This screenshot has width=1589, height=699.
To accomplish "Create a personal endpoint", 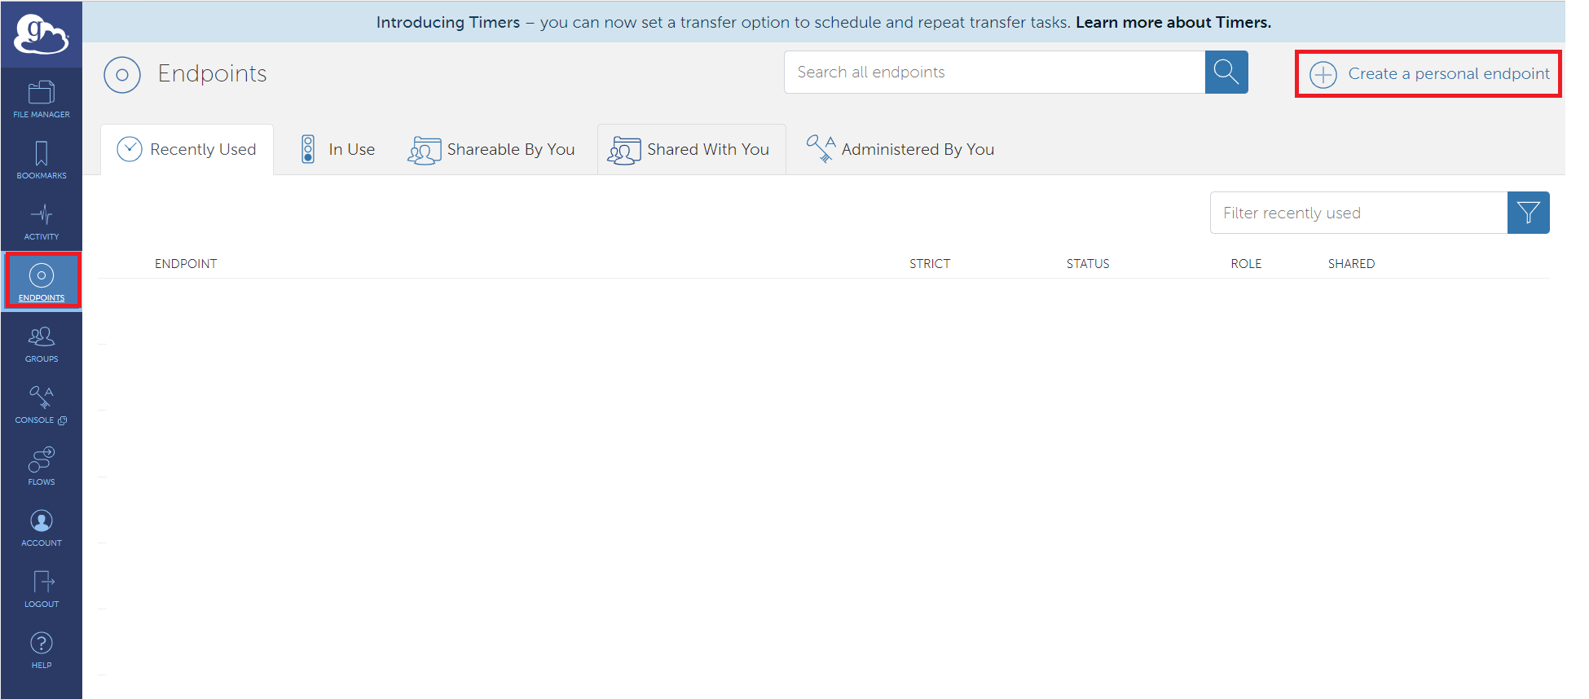I will coord(1429,74).
